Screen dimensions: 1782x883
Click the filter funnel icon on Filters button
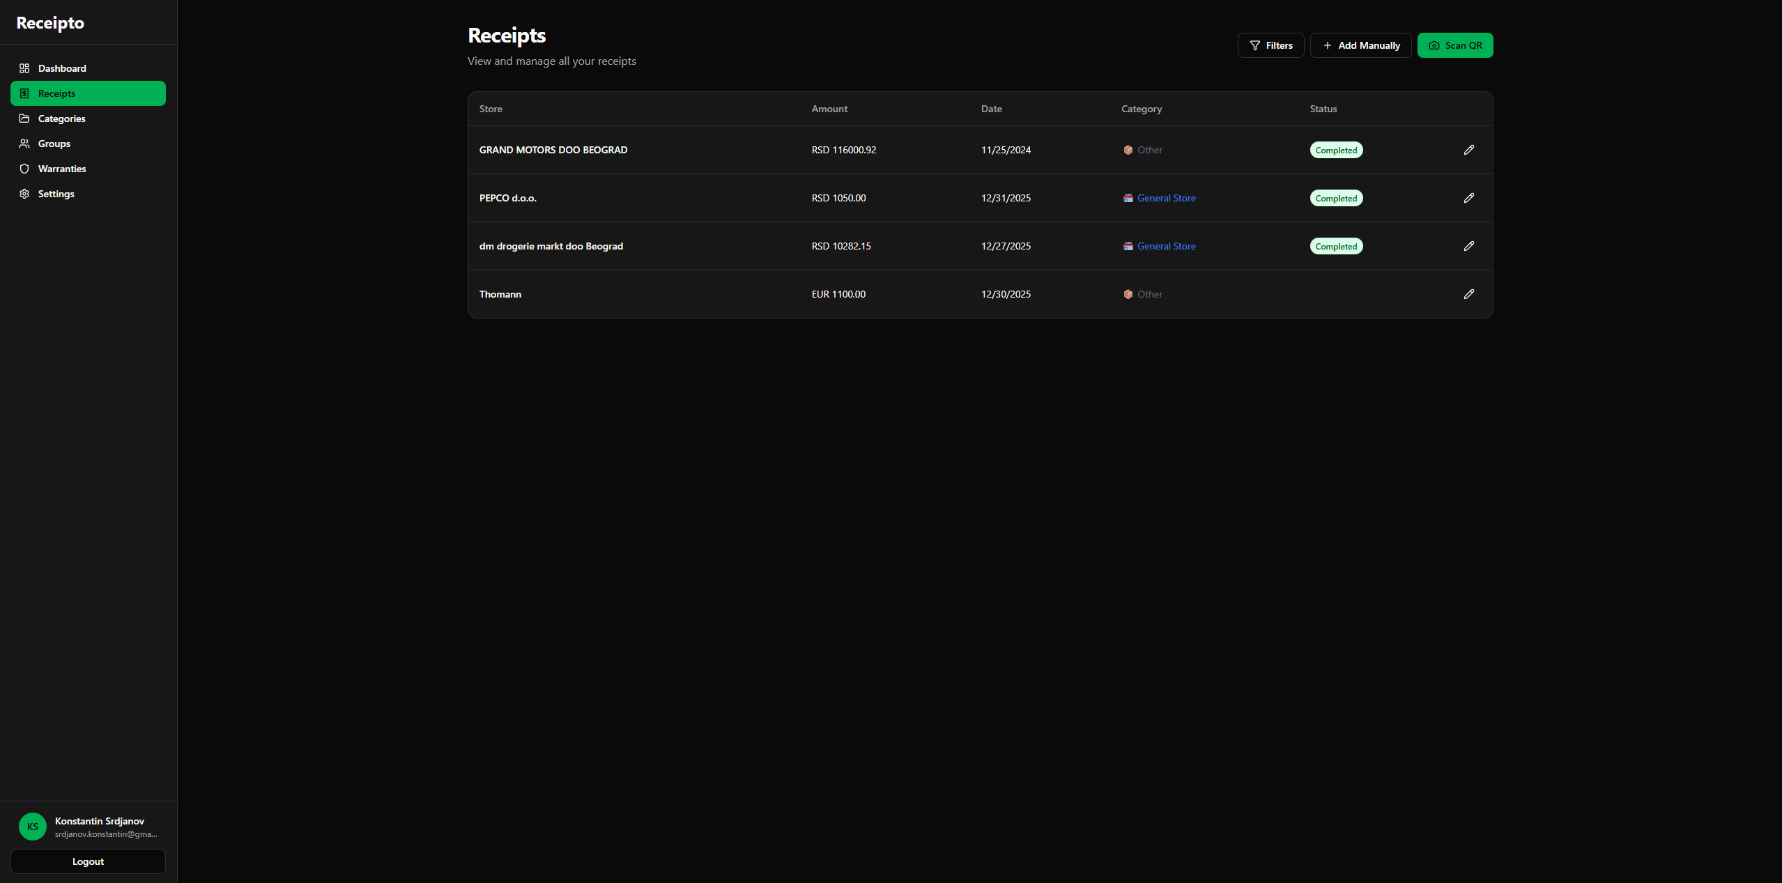pyautogui.click(x=1254, y=45)
